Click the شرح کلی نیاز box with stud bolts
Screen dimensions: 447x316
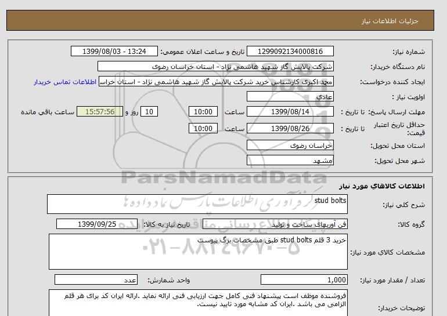(198, 204)
